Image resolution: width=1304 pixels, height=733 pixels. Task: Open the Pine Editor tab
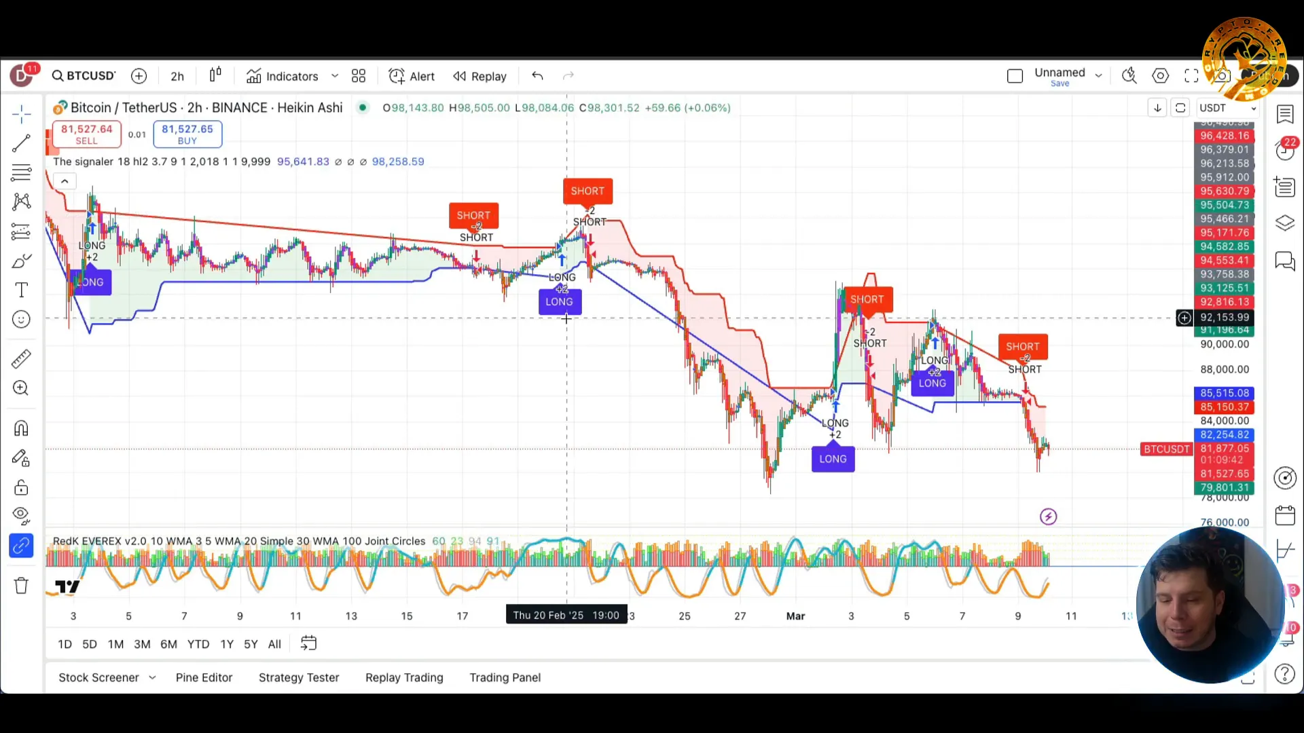pos(204,677)
